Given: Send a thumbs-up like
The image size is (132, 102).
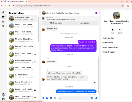Looking at the screenshot, I should tap(96, 98).
